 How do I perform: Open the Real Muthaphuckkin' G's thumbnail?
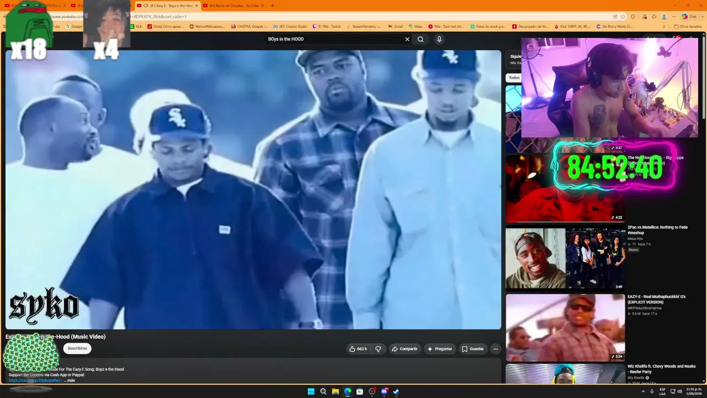point(565,328)
